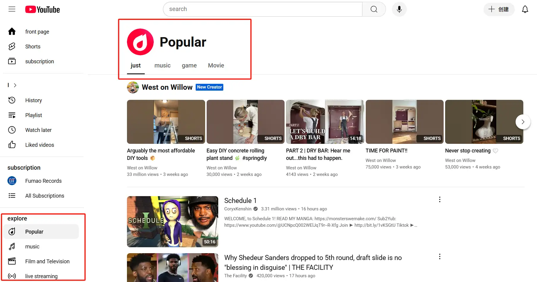Open more options for Schedule 1
The image size is (537, 282).
tap(439, 199)
